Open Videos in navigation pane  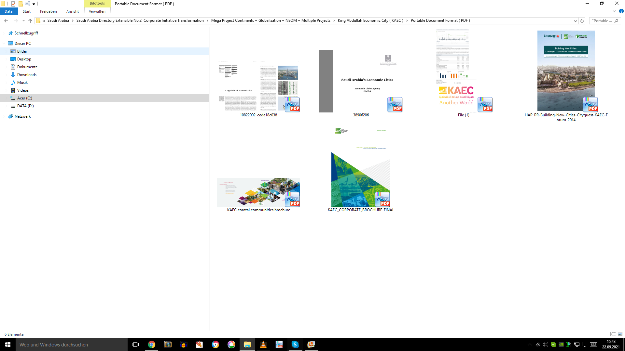click(x=23, y=90)
